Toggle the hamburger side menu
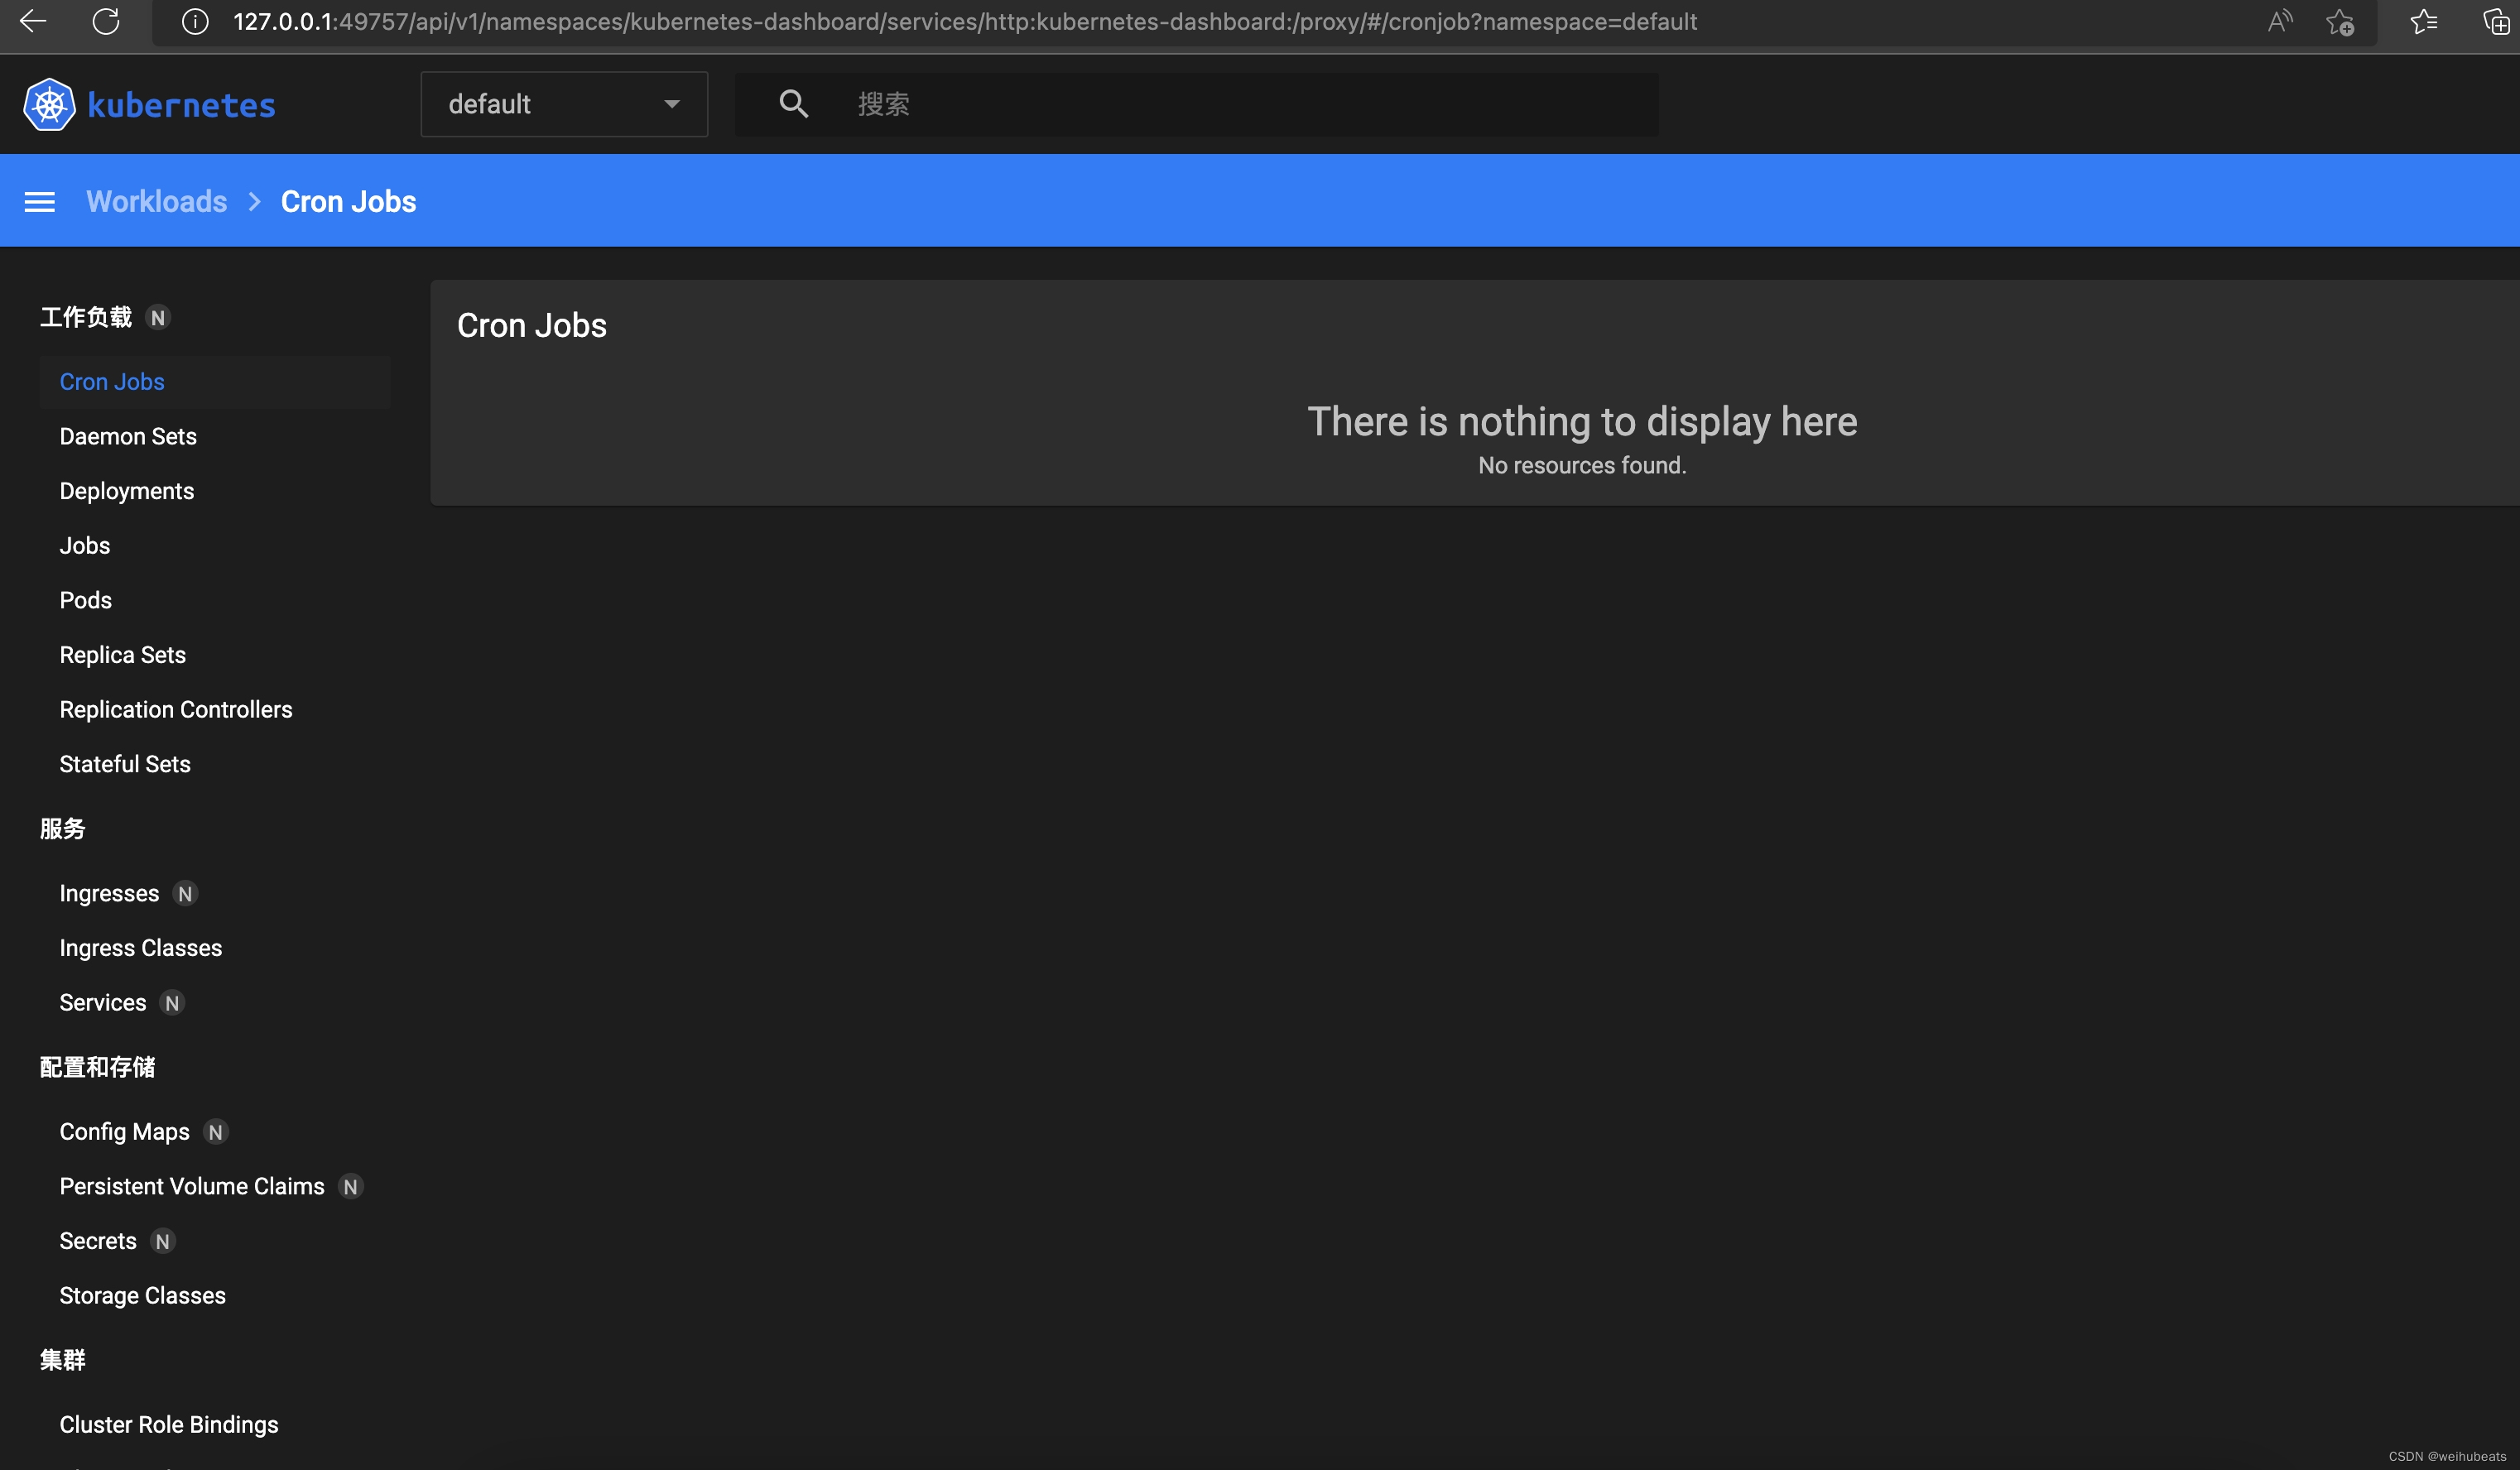 [x=40, y=202]
